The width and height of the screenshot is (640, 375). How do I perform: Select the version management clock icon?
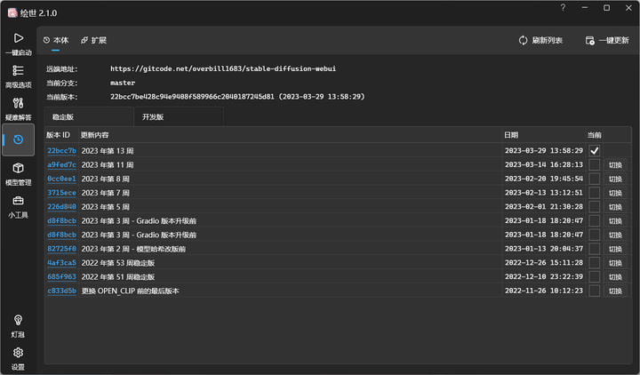(x=19, y=140)
